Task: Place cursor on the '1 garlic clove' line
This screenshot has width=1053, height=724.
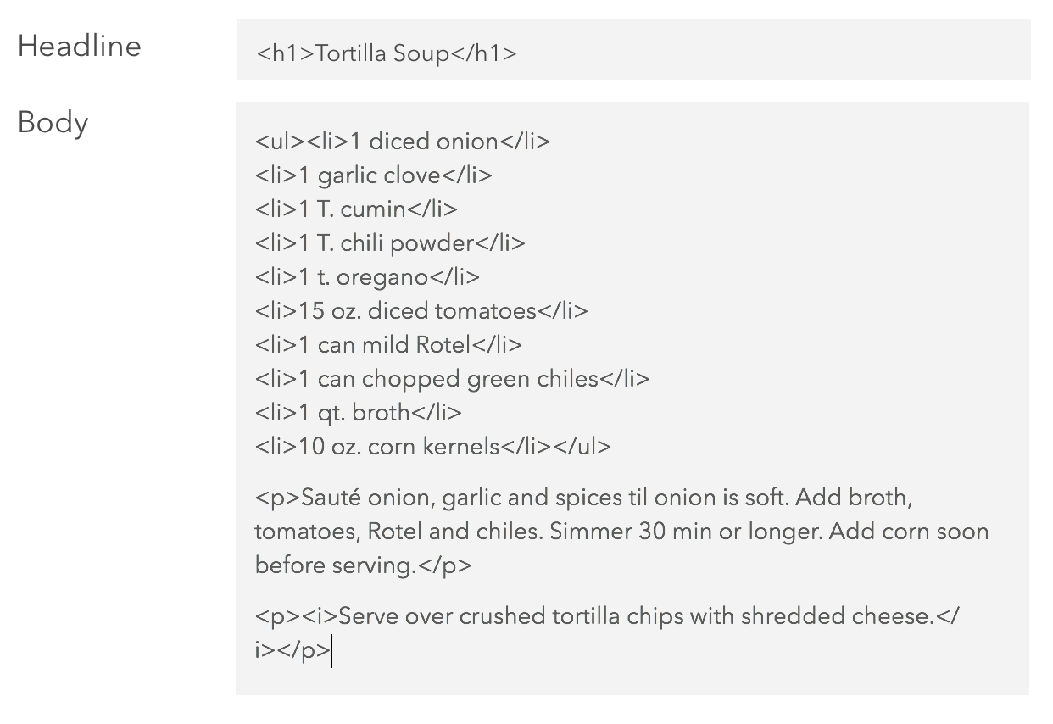Action: (374, 175)
